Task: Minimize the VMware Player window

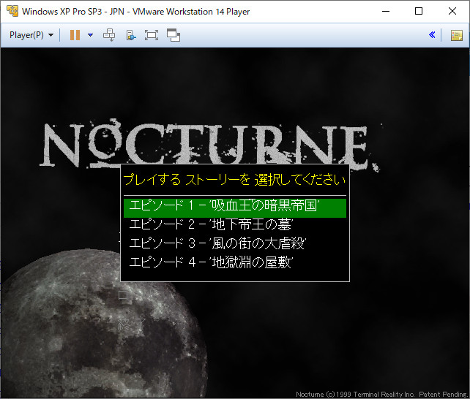Action: click(x=386, y=12)
